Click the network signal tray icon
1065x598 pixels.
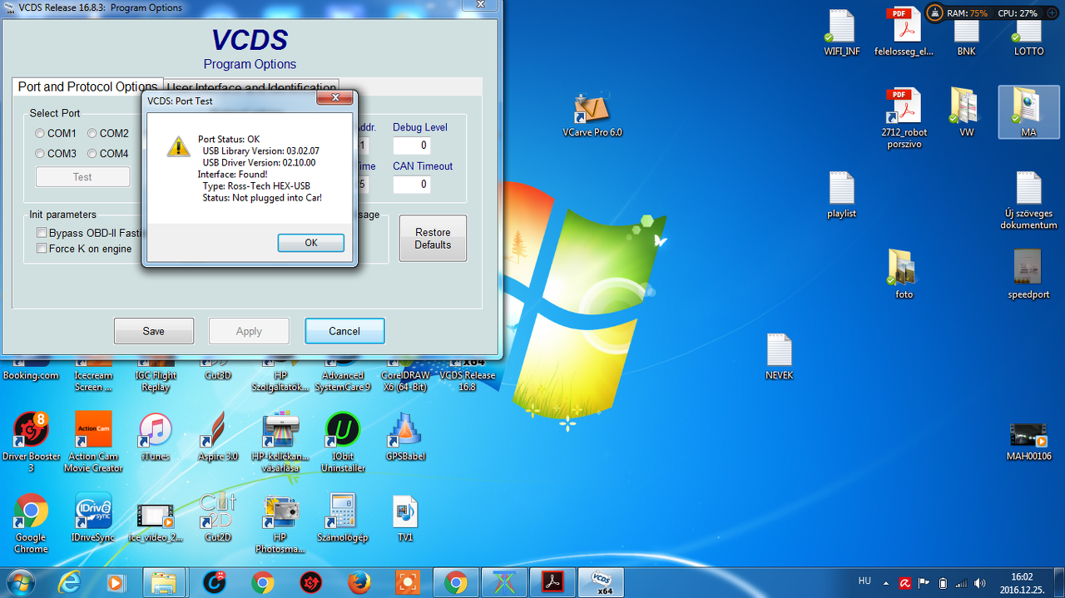pos(961,583)
